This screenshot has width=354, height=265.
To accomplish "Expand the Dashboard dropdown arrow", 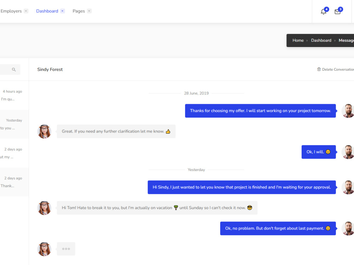I will coord(63,11).
